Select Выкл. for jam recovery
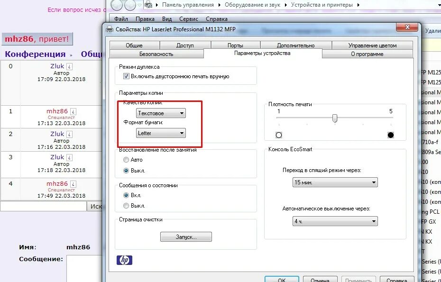The width and height of the screenshot is (441, 282). pyautogui.click(x=126, y=171)
